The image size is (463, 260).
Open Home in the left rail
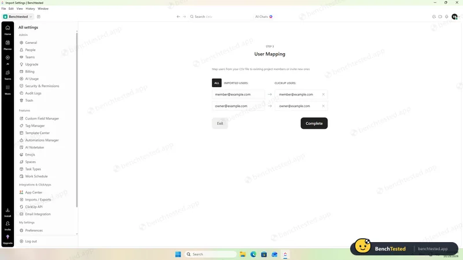8,30
